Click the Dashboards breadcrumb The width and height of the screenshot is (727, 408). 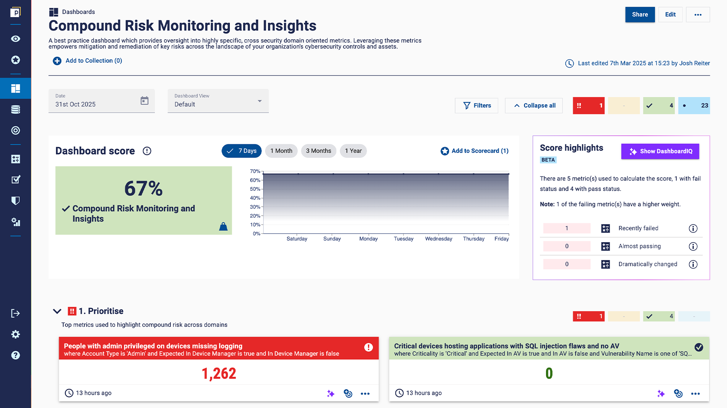(x=78, y=12)
